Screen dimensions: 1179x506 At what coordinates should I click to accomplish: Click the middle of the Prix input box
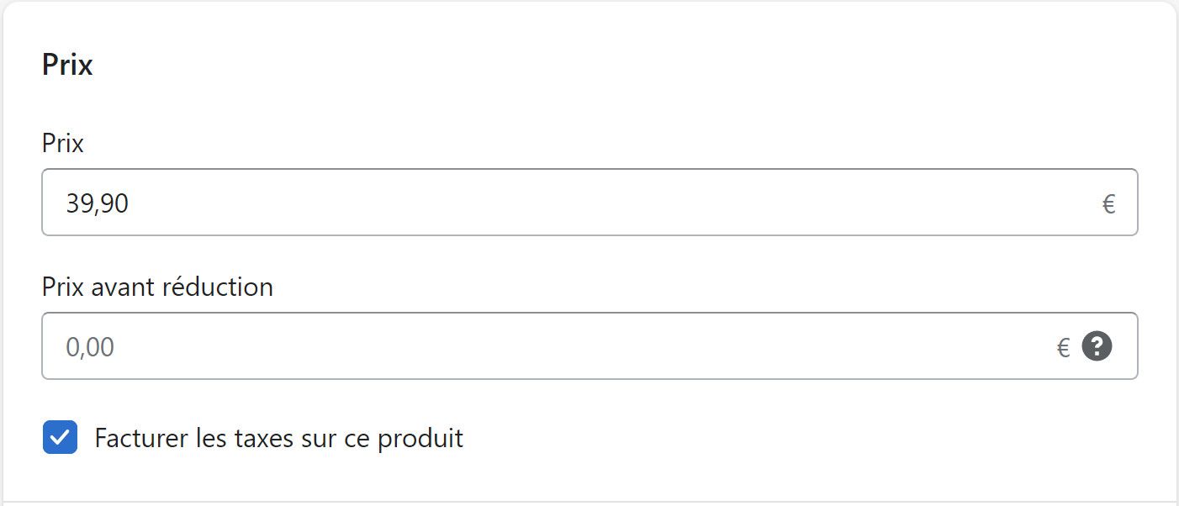589,203
